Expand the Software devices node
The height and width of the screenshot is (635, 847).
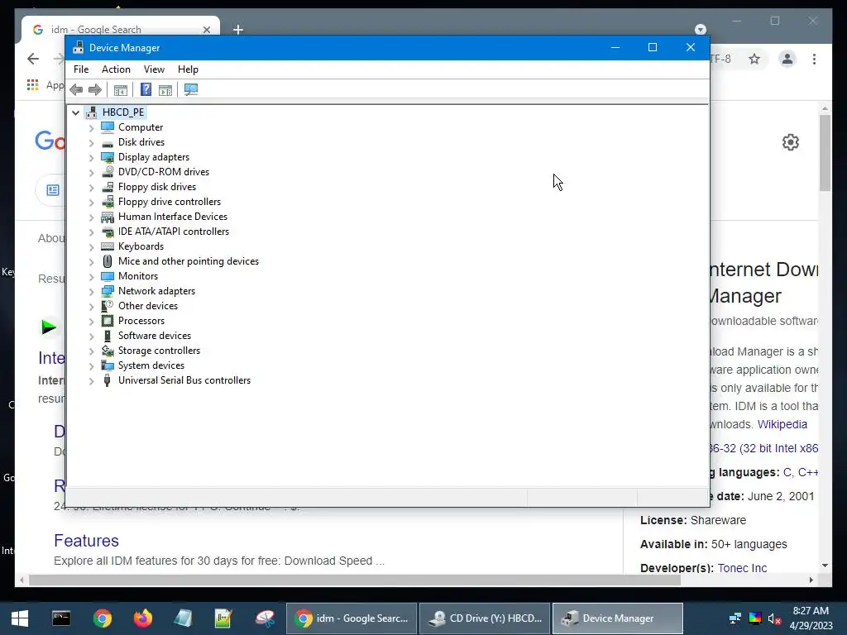tap(91, 336)
